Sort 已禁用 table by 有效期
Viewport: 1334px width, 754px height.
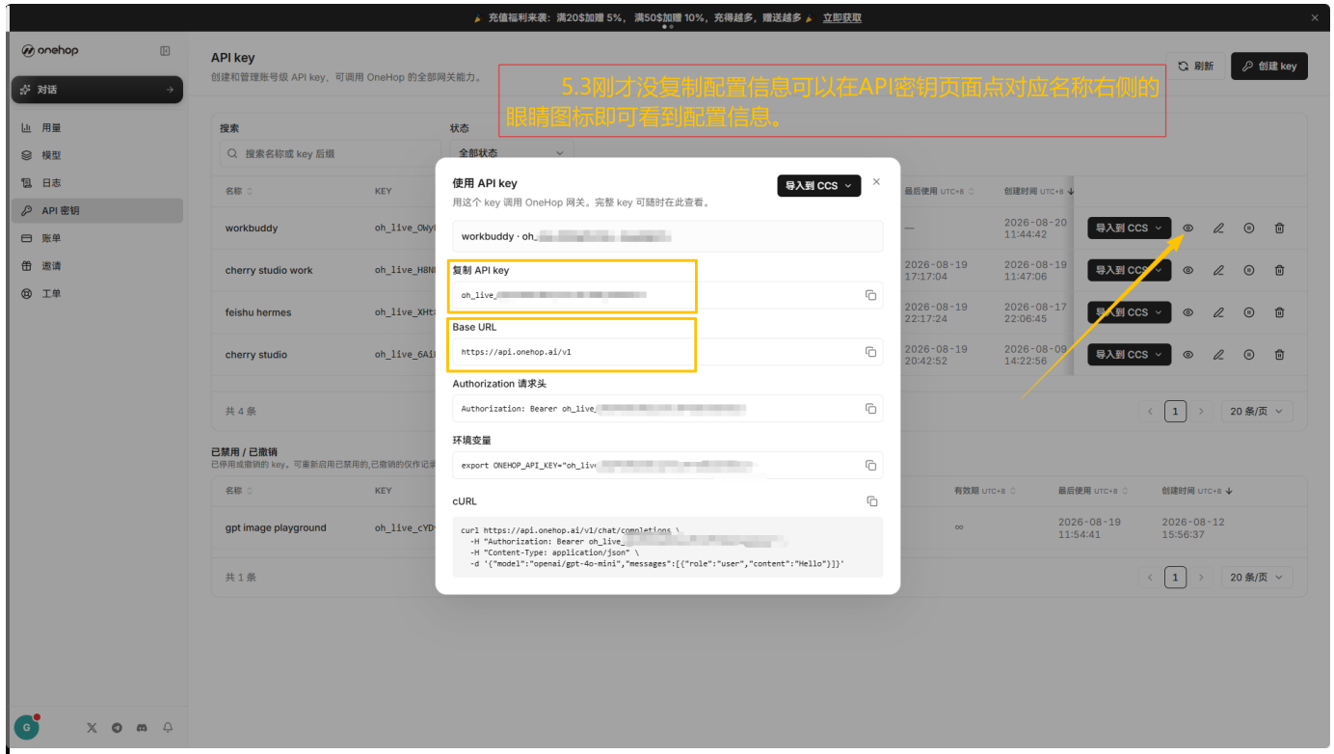[x=987, y=491]
